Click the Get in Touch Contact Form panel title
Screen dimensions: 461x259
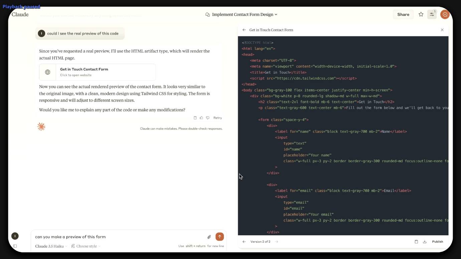point(271,30)
